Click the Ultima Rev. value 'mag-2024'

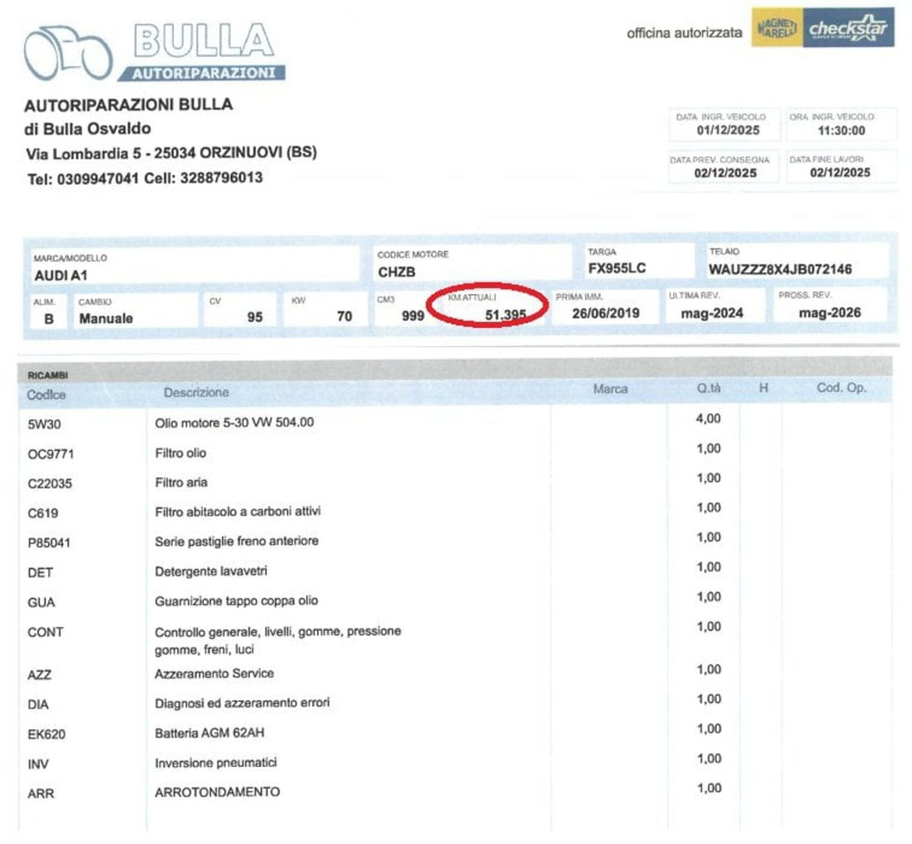712,312
